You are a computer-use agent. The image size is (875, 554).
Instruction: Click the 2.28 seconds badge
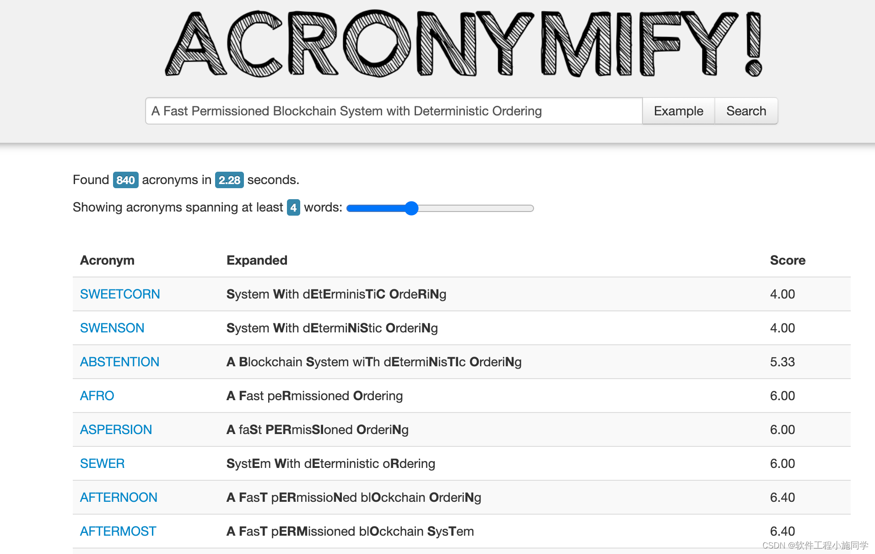coord(229,180)
